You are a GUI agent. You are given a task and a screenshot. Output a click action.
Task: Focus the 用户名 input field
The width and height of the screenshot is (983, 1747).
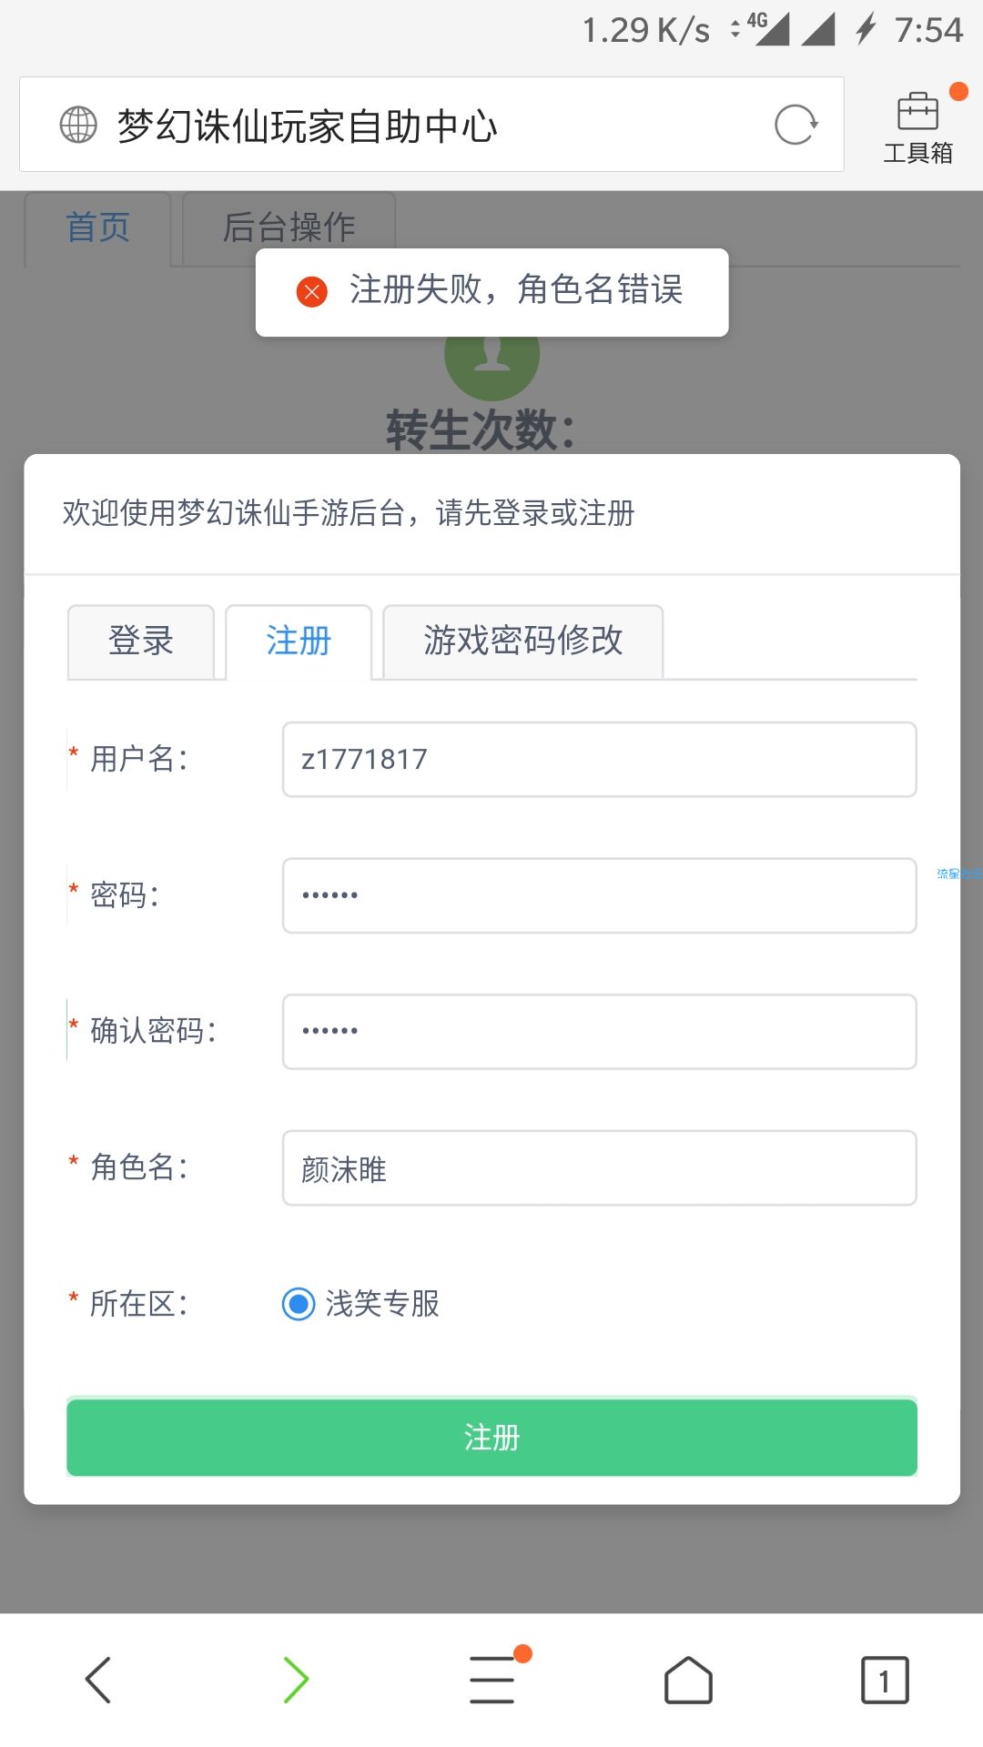(599, 760)
